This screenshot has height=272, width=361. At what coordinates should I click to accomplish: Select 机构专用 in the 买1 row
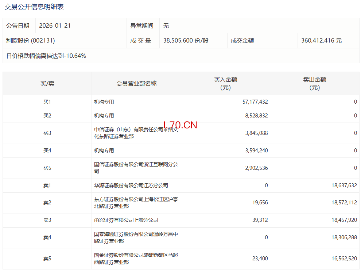tap(104, 102)
